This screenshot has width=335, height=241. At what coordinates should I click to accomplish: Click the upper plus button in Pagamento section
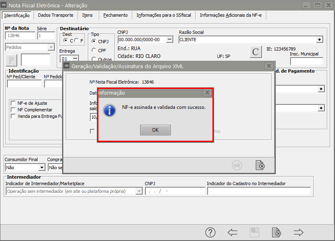321,89
